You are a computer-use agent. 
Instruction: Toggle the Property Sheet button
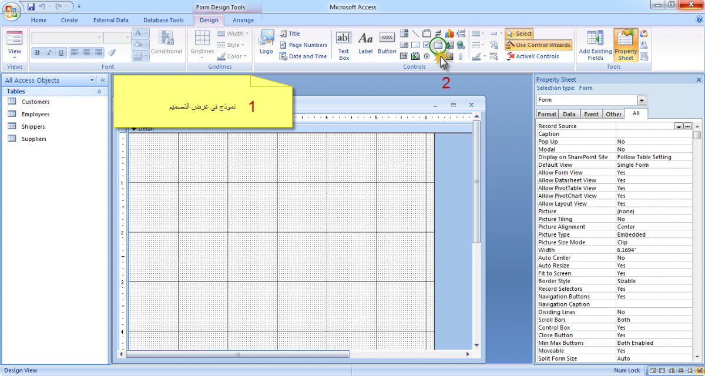[626, 45]
